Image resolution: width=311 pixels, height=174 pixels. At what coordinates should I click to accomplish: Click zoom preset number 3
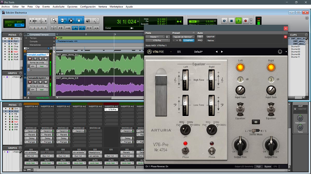point(38,28)
